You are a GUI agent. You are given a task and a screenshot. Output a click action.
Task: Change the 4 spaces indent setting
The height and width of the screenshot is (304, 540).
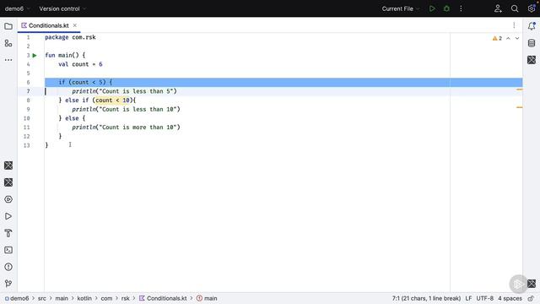tap(510, 298)
